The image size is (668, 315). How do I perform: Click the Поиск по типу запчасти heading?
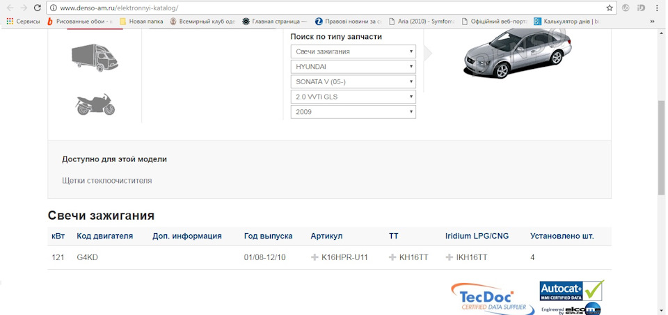coord(336,37)
